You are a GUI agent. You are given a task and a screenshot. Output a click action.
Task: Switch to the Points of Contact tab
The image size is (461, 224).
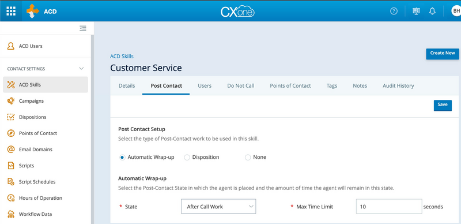[290, 86]
